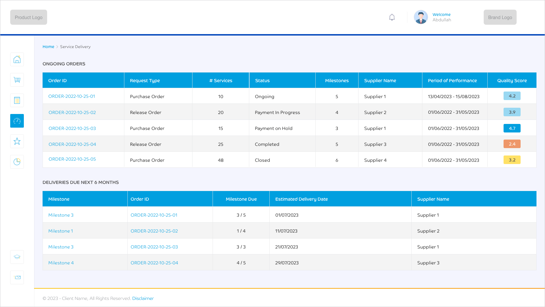Screen dimensions: 545x307
Task: Open the home icon in sidebar
Action: (x=17, y=59)
